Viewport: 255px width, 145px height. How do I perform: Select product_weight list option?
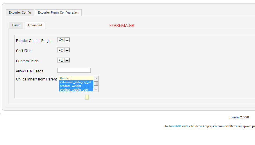pos(76,86)
